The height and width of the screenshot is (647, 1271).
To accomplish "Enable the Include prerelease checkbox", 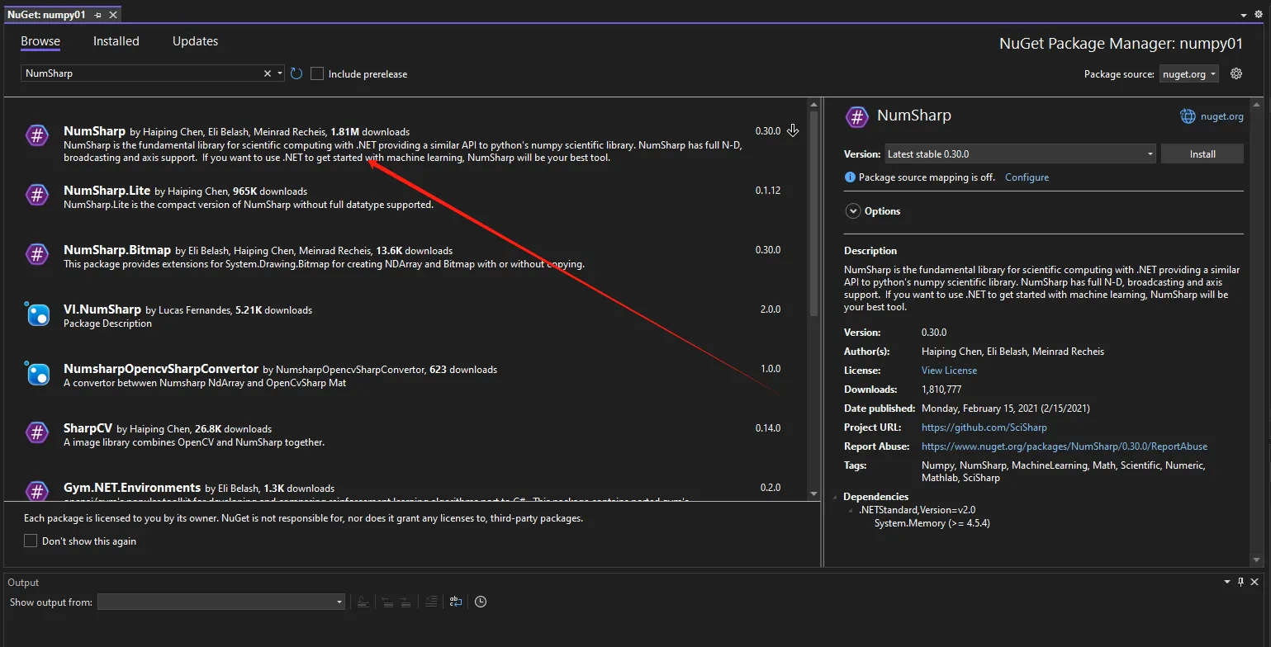I will 317,73.
